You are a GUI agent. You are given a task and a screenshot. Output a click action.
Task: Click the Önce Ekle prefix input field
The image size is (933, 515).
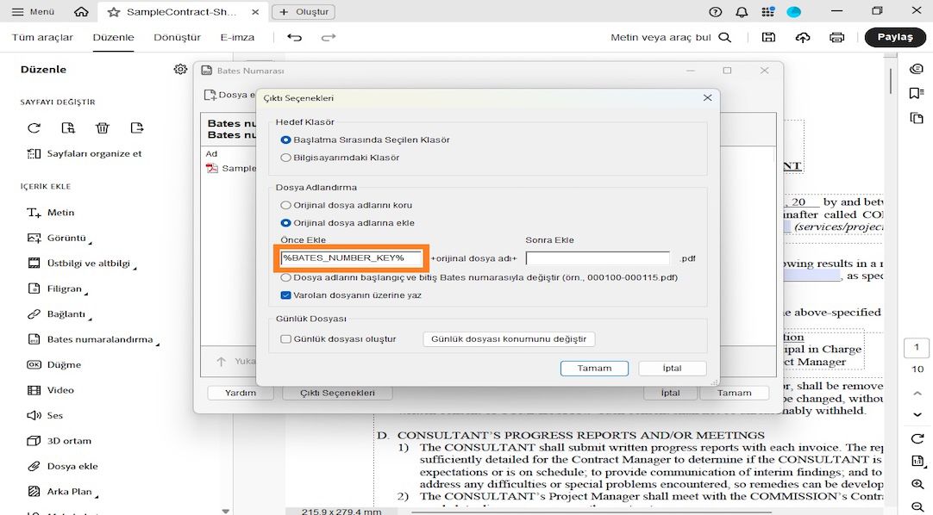pyautogui.click(x=351, y=257)
